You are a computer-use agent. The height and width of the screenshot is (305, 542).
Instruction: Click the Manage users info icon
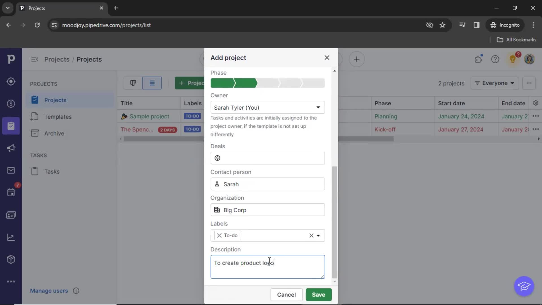[x=76, y=291]
